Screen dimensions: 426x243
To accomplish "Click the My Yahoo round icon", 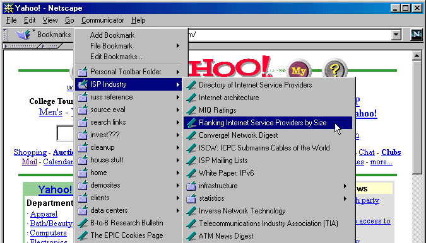I will (299, 71).
